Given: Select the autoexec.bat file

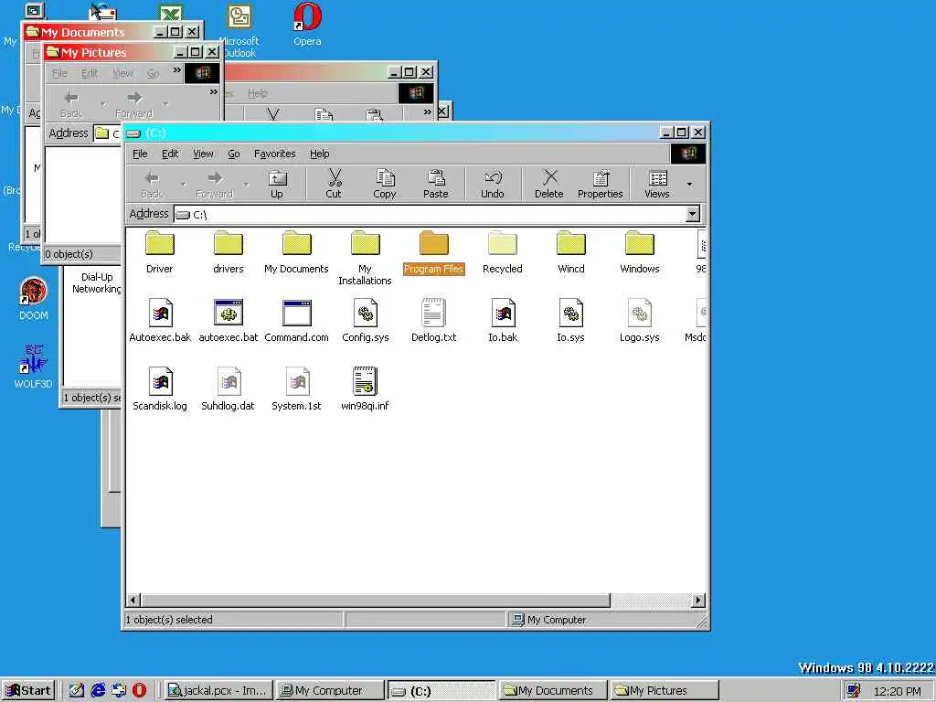Looking at the screenshot, I should (x=228, y=321).
